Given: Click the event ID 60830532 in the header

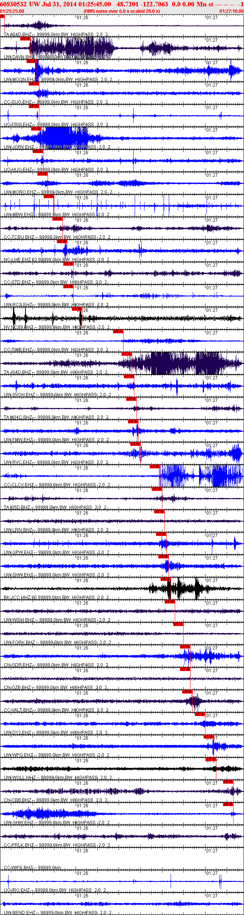Looking at the screenshot, I should (x=13, y=4).
